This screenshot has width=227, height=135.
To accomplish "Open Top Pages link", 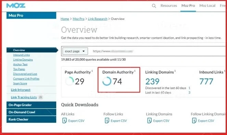I will click(x=19, y=69).
